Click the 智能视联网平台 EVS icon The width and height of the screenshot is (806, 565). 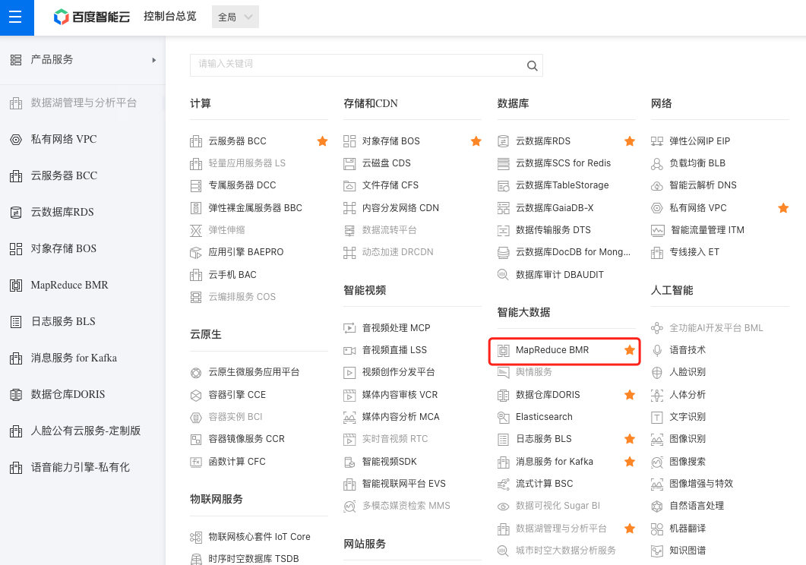(349, 484)
